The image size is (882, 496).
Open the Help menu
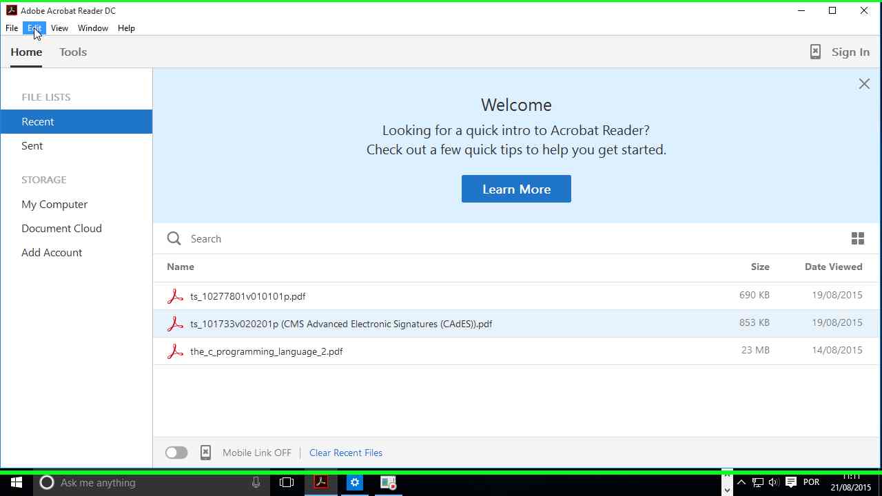point(126,28)
